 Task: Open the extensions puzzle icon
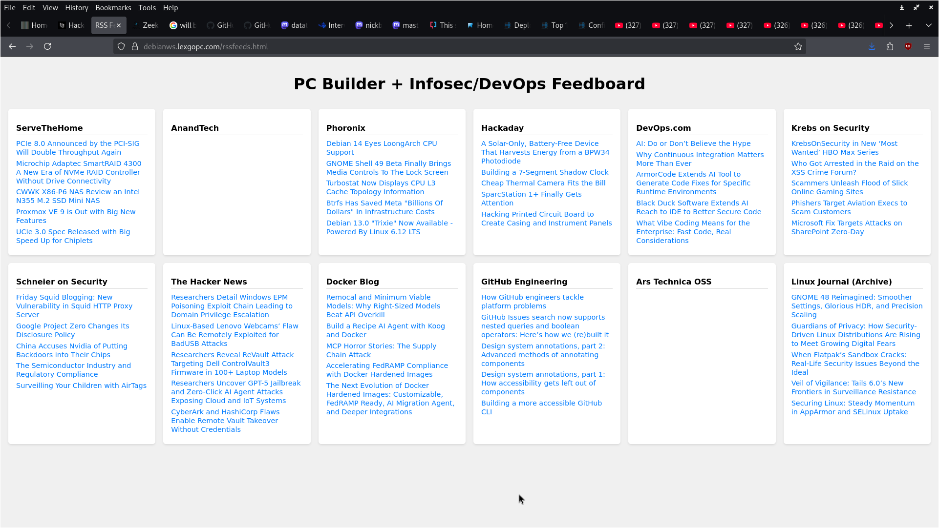[x=890, y=46]
